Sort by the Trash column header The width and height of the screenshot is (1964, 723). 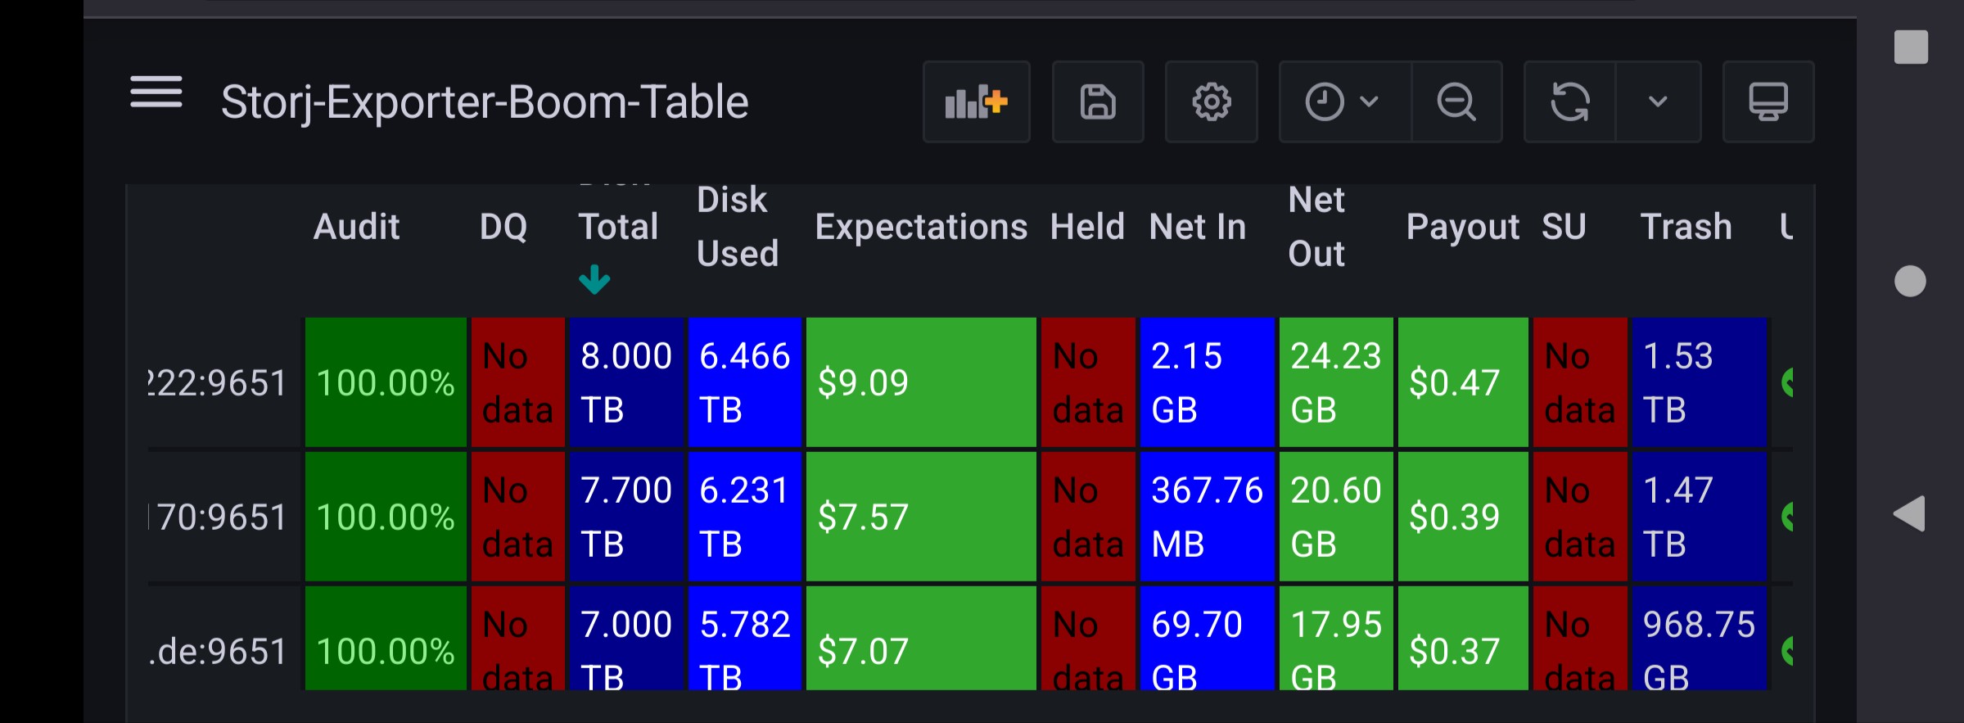1686,227
